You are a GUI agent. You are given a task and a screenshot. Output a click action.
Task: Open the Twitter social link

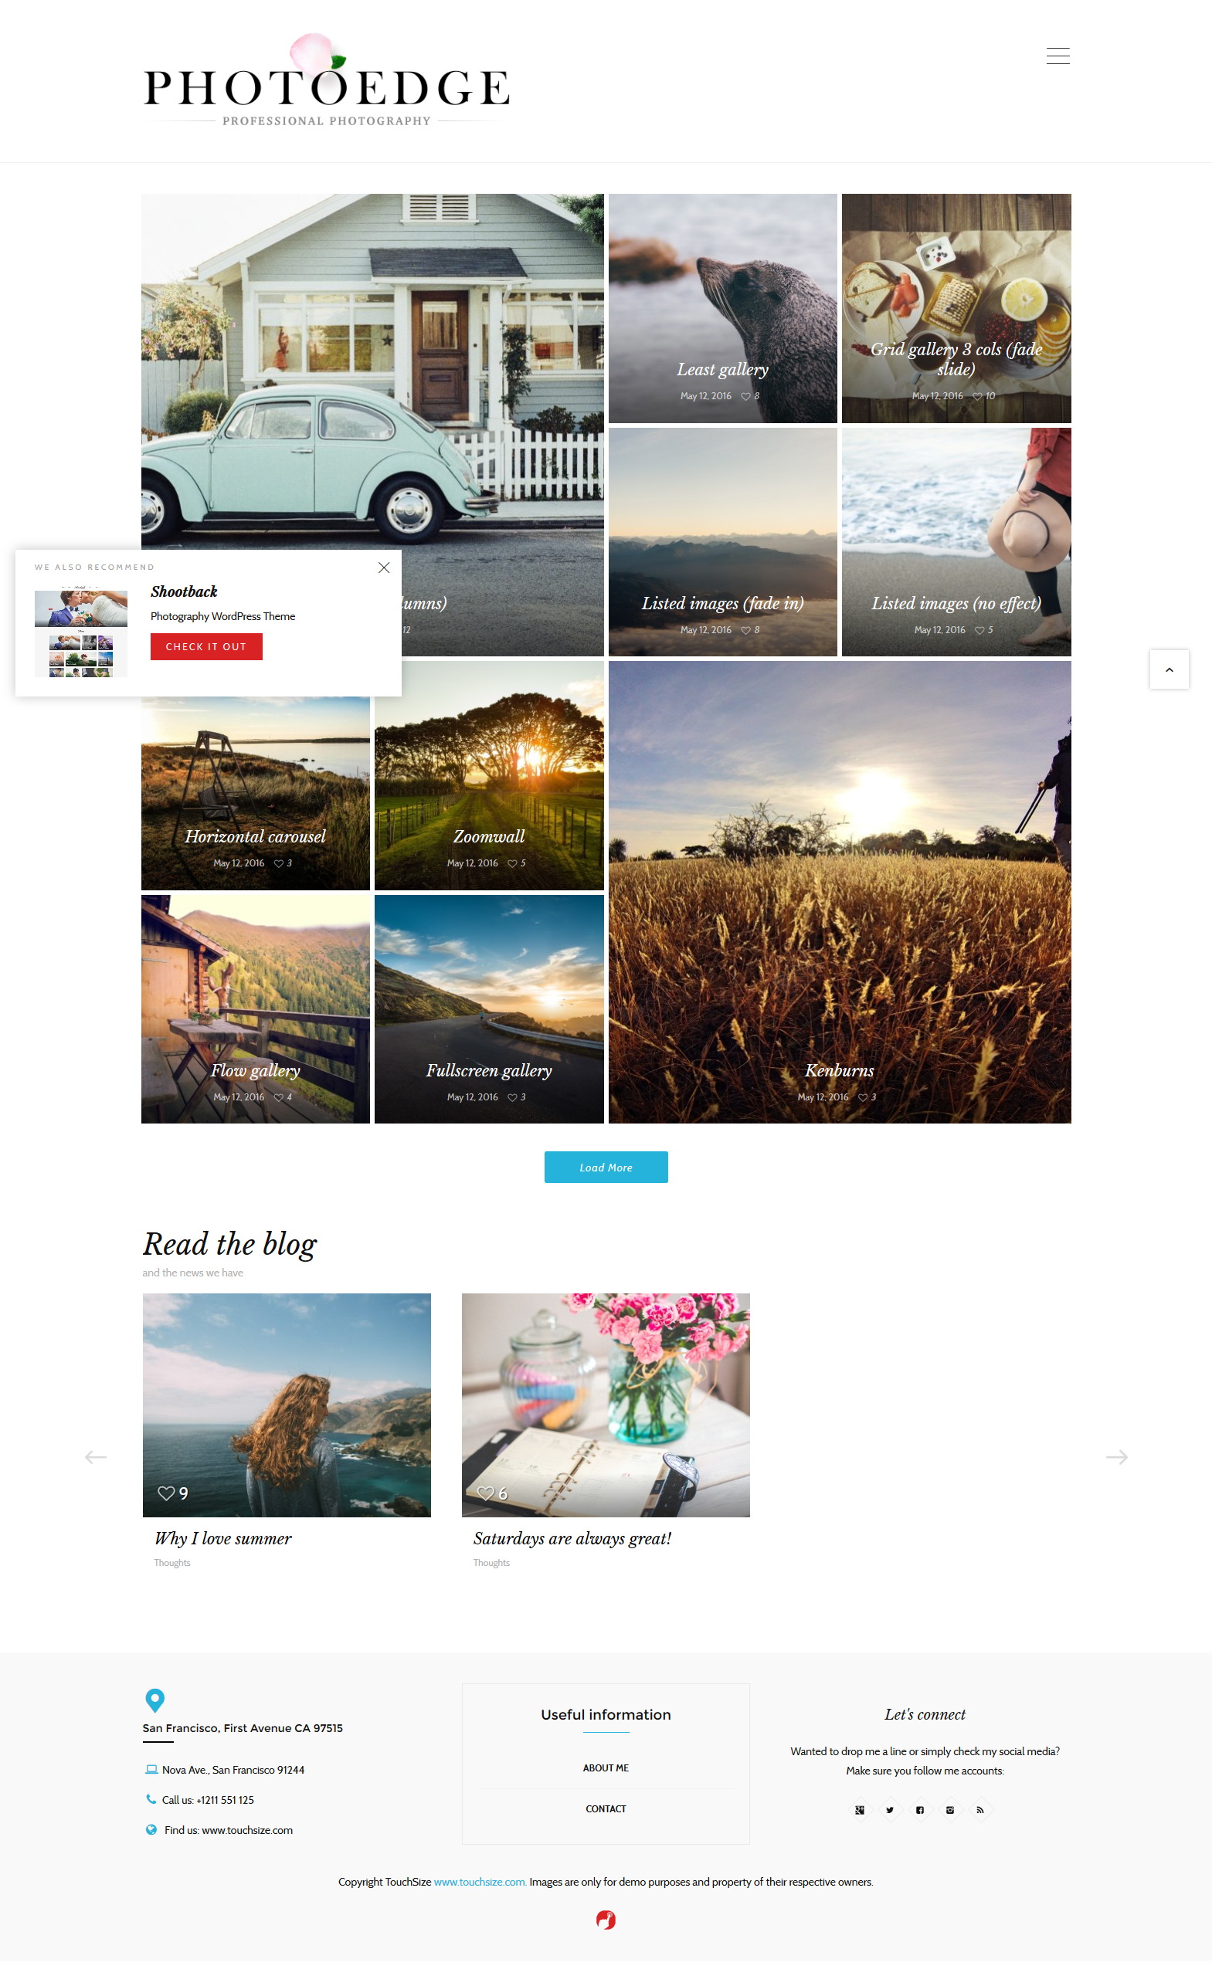(890, 1809)
